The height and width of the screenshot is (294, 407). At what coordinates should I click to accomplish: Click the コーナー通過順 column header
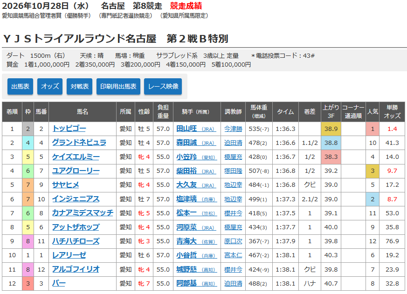353,111
